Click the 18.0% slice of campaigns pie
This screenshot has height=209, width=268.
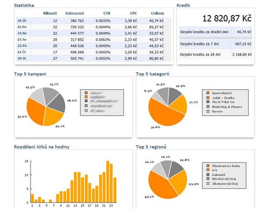pyautogui.click(x=57, y=103)
